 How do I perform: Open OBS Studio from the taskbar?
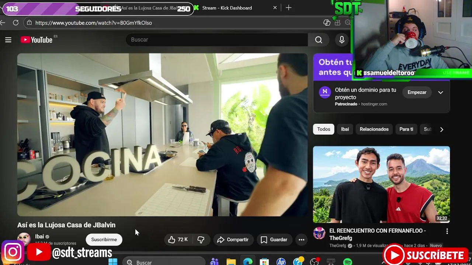tap(314, 262)
